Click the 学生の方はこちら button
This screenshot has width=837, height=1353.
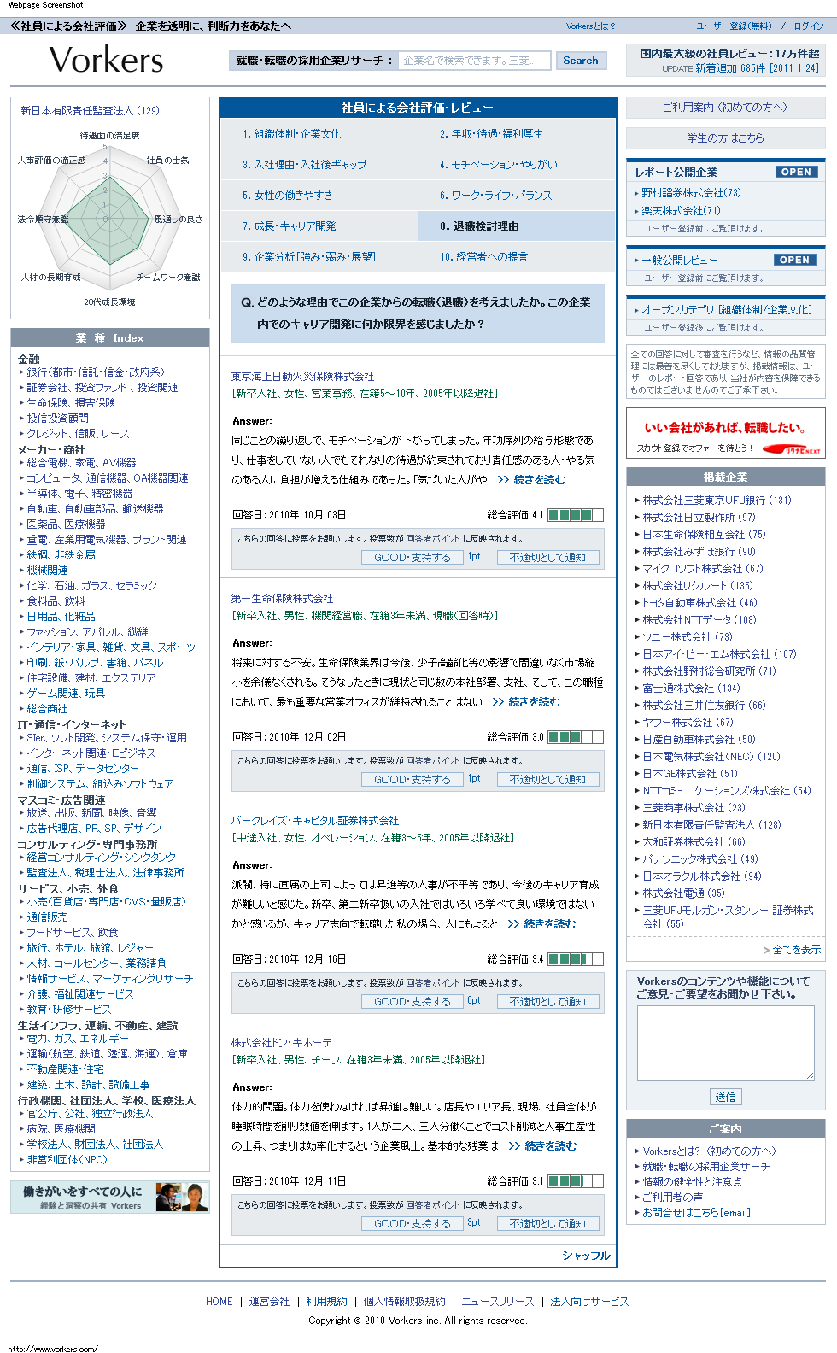click(x=725, y=138)
